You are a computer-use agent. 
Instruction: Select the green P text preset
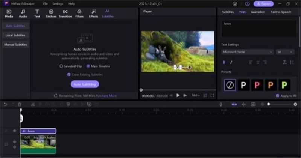pos(284,85)
